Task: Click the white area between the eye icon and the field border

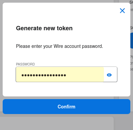Action: [114, 74]
